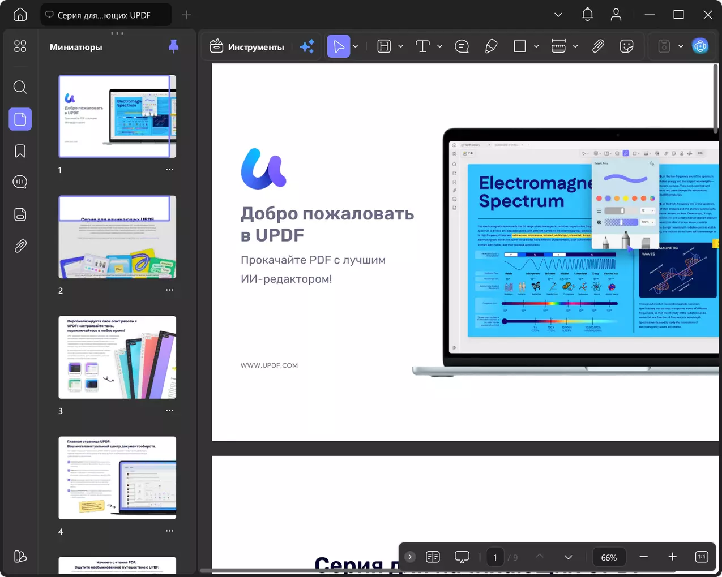
Task: Open the 66% zoom level box
Action: tap(609, 557)
